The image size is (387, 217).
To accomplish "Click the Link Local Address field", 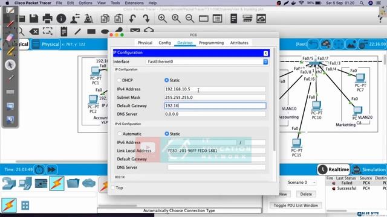I will tap(216, 151).
